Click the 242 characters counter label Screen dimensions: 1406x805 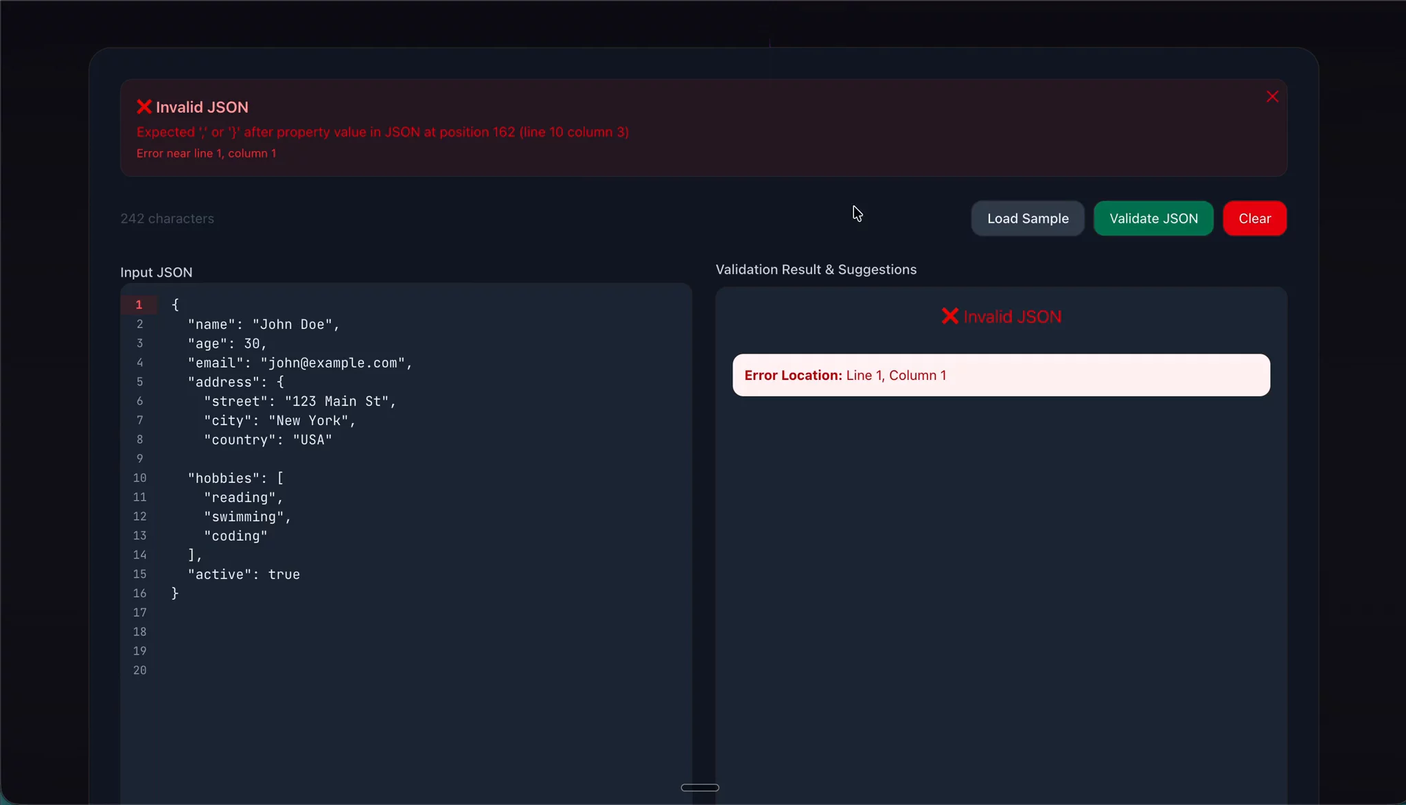166,218
